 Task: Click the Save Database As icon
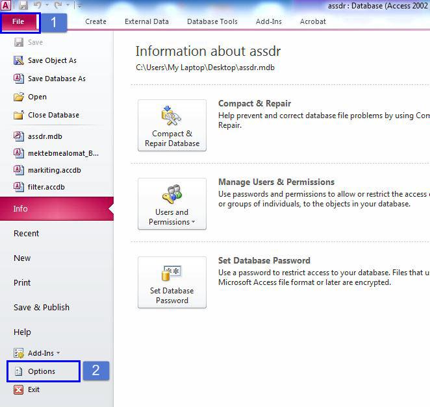coord(19,79)
